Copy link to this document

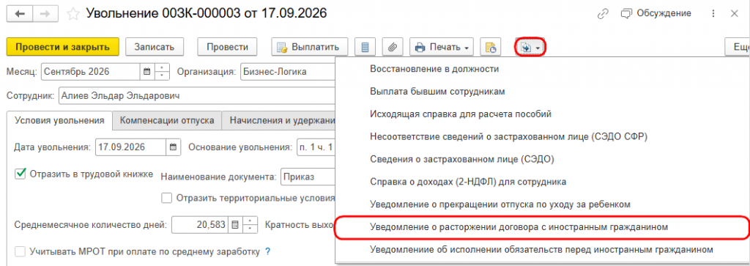603,14
